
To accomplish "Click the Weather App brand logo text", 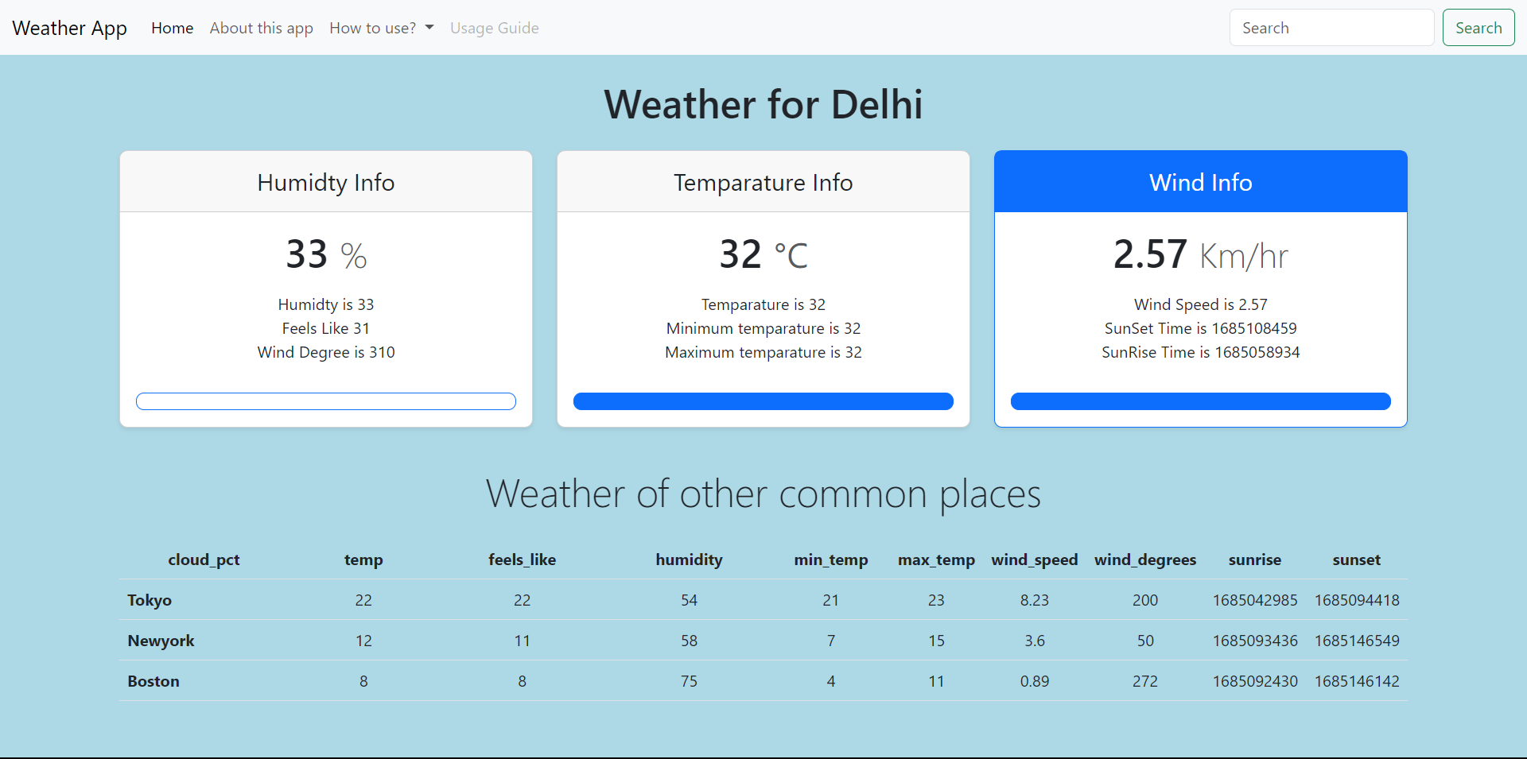I will tap(70, 28).
